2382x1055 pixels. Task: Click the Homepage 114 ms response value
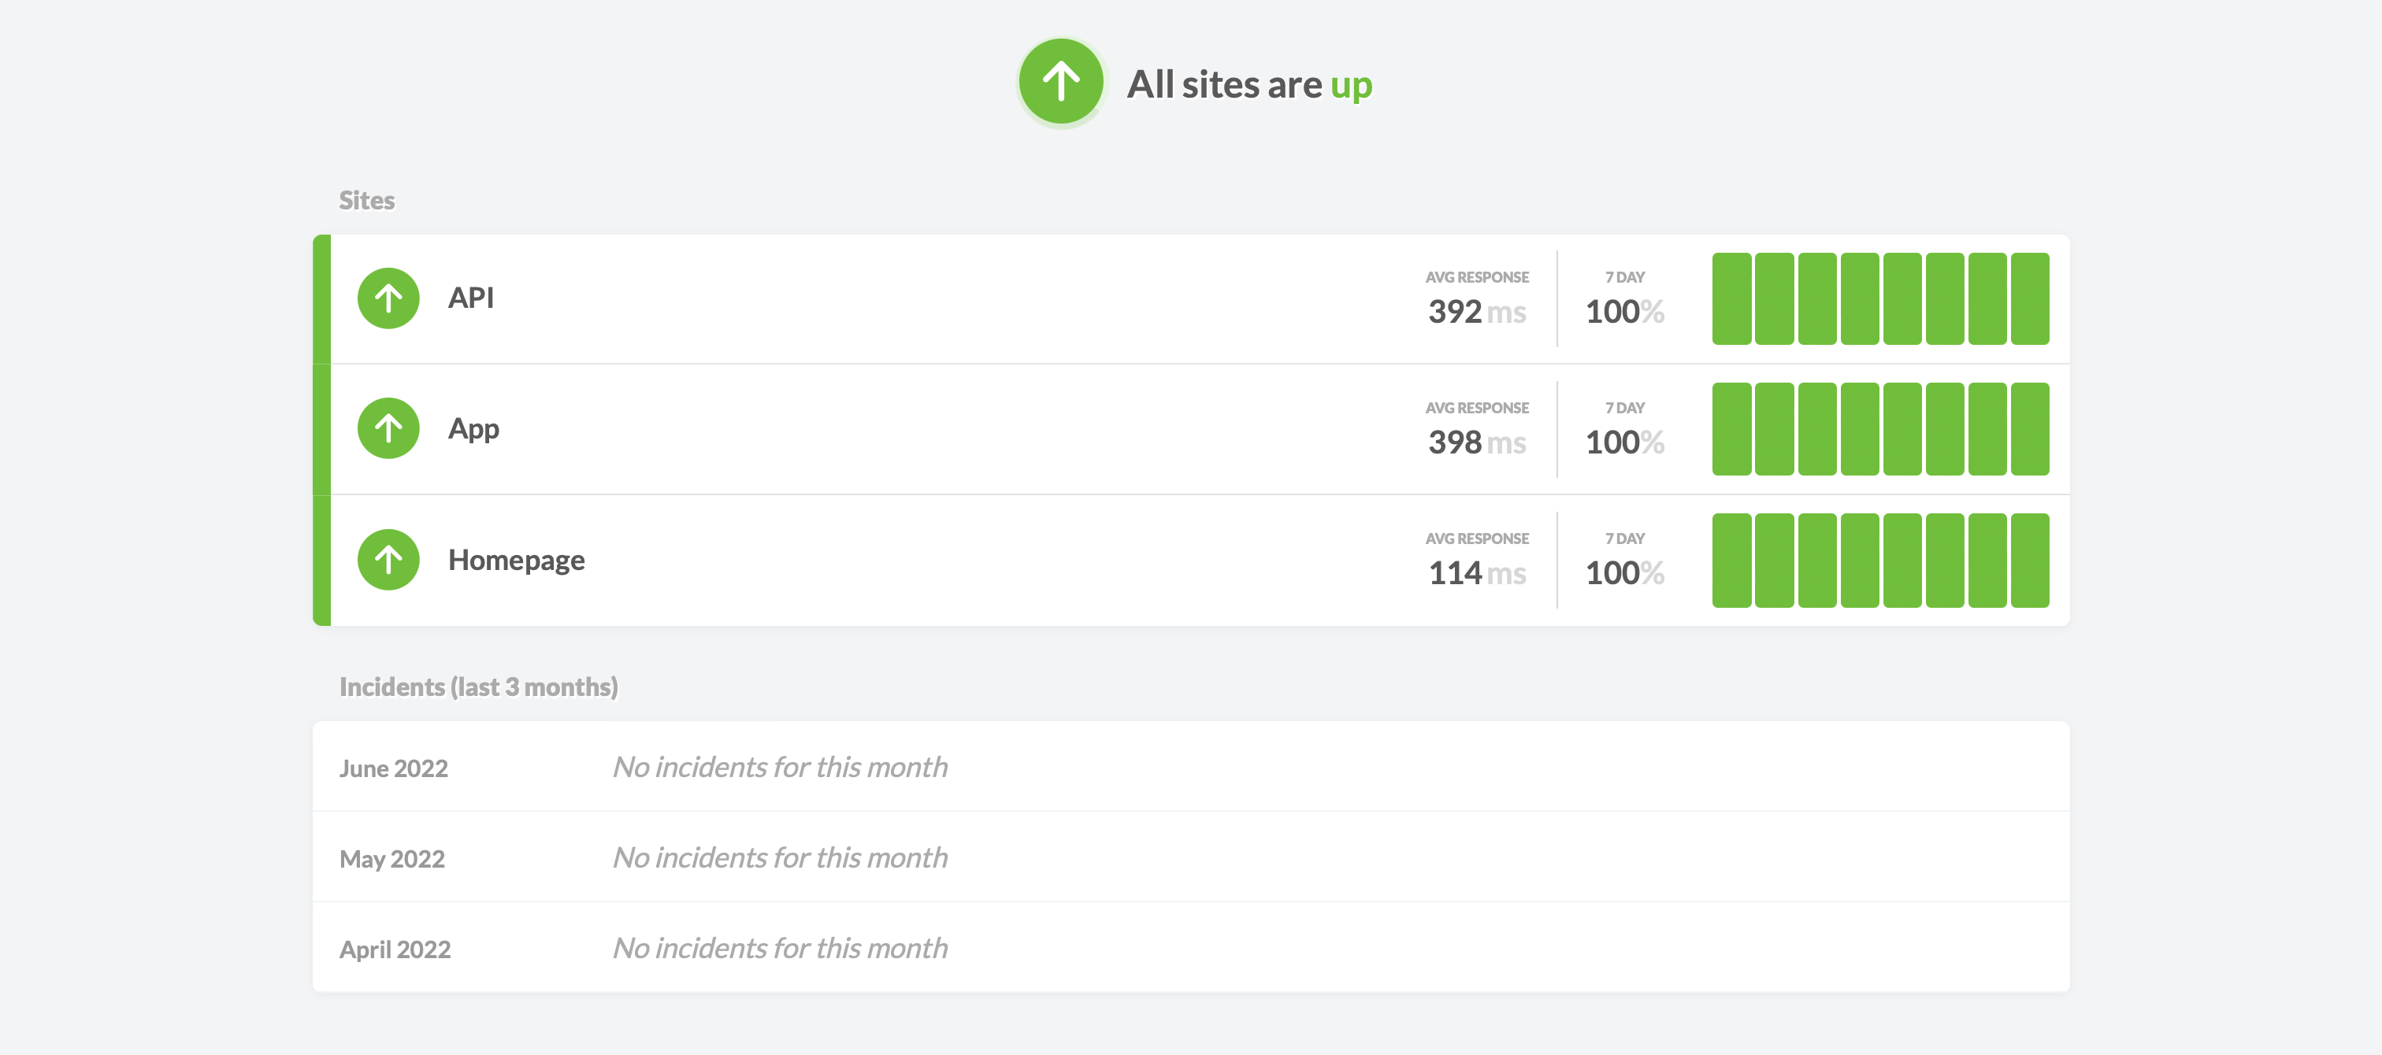click(x=1476, y=573)
